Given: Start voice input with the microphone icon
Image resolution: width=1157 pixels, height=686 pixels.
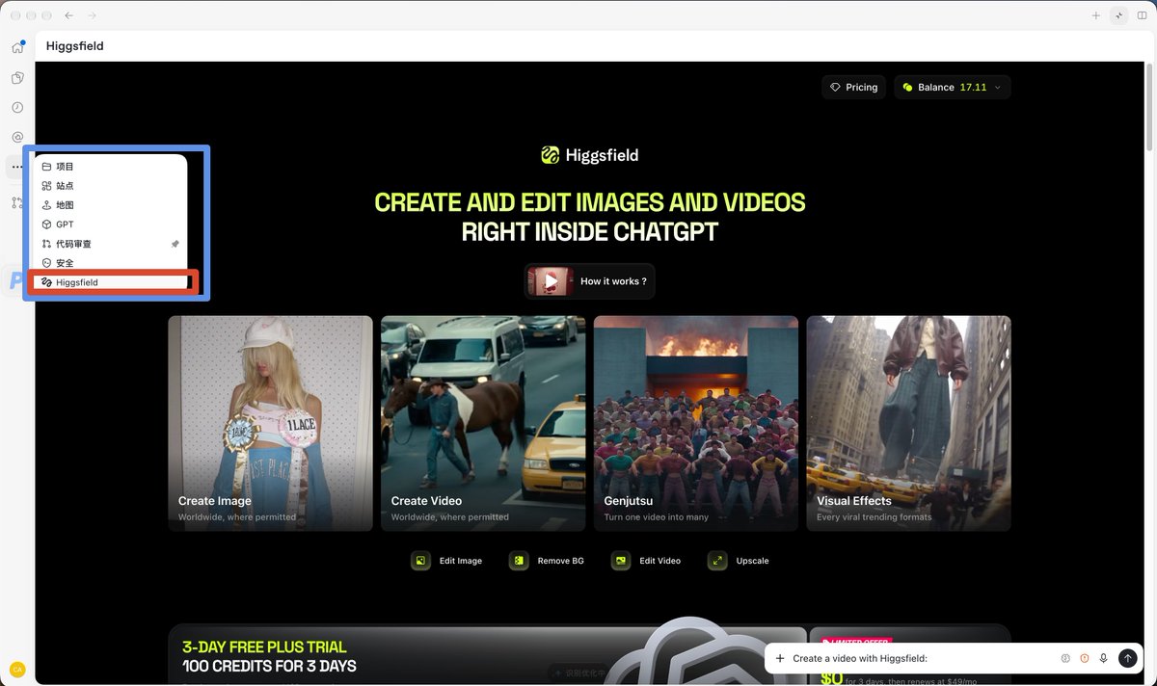Looking at the screenshot, I should (x=1104, y=658).
